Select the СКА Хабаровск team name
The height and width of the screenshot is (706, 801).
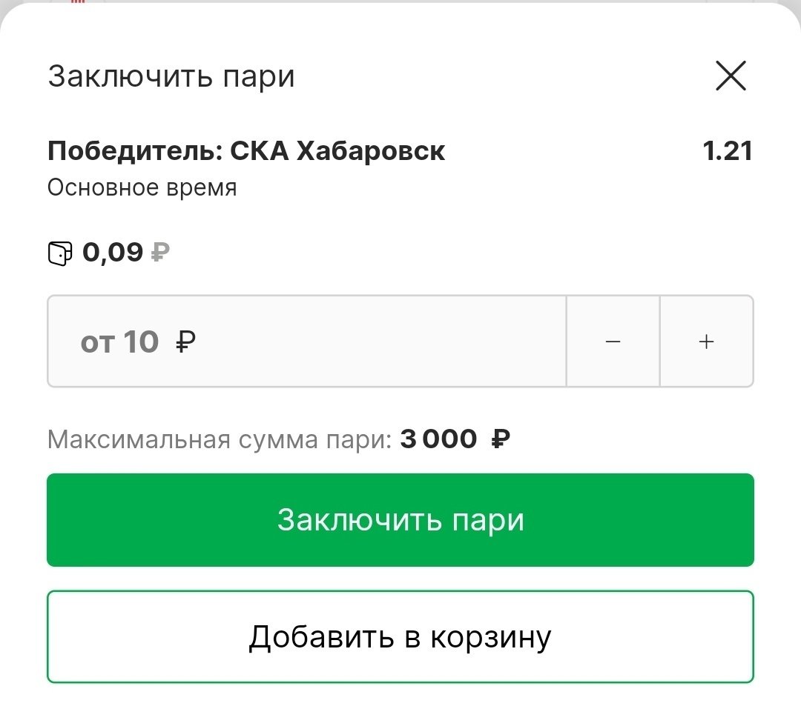point(337,151)
